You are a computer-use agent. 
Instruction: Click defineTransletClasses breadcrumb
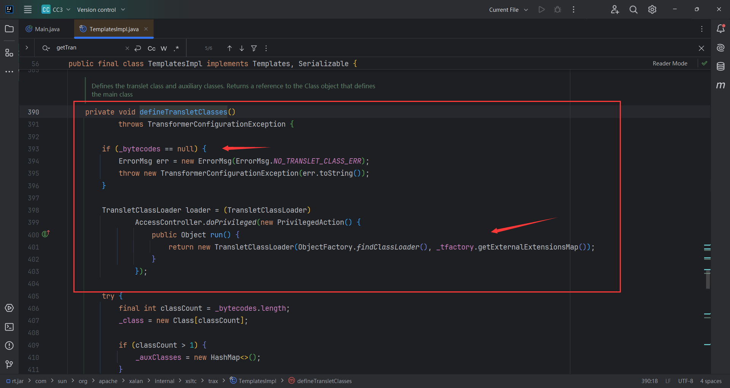pos(320,381)
